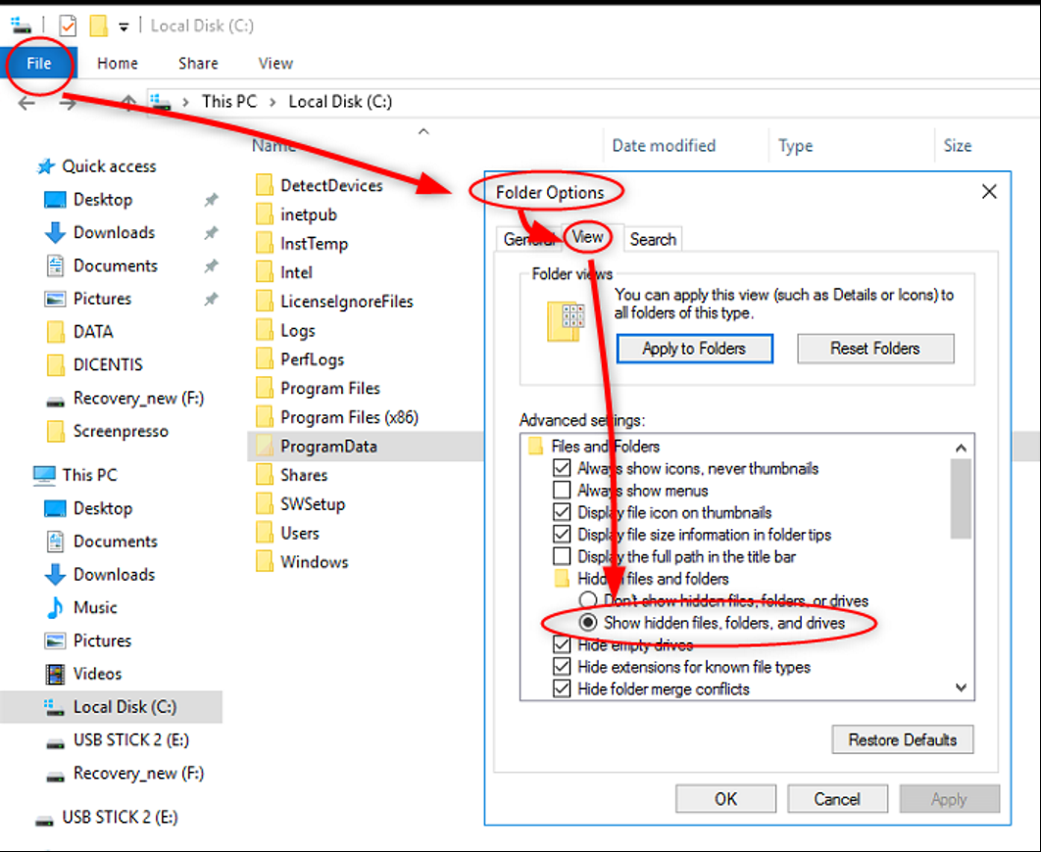Click the Properties quick access toolbar icon
Image resolution: width=1041 pixels, height=852 pixels.
pyautogui.click(x=68, y=25)
